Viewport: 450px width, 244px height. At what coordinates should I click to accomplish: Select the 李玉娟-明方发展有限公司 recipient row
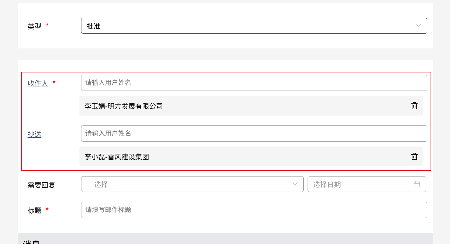231,106
